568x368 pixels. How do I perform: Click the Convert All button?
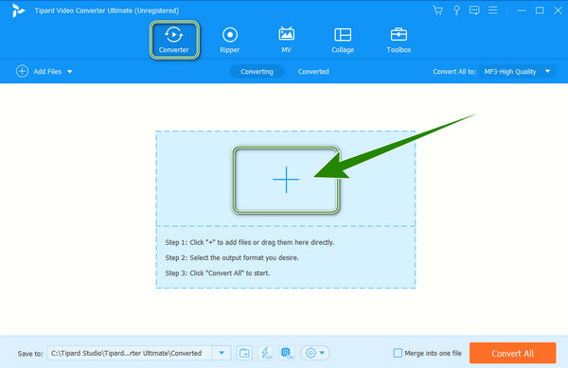512,353
